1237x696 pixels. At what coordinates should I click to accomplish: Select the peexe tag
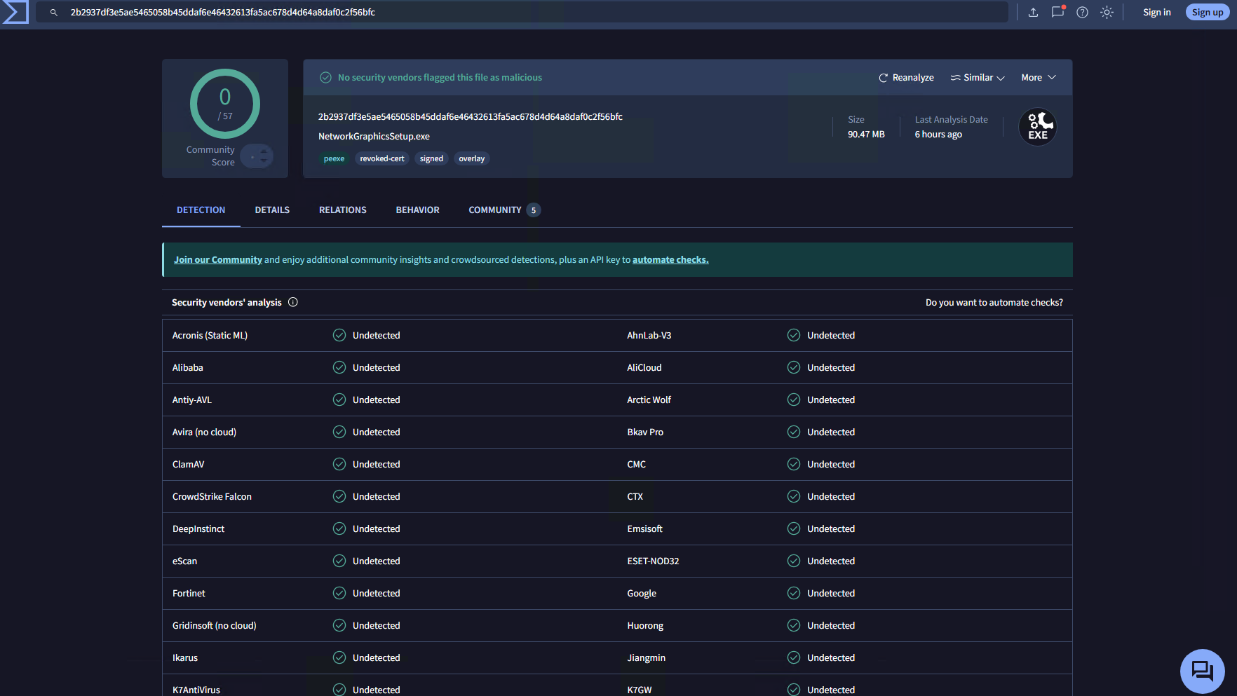(334, 158)
